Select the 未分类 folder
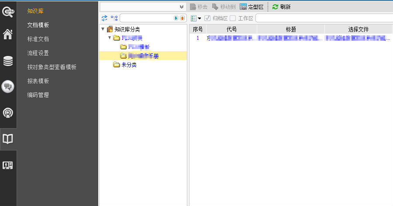393x206 pixels. tap(129, 65)
